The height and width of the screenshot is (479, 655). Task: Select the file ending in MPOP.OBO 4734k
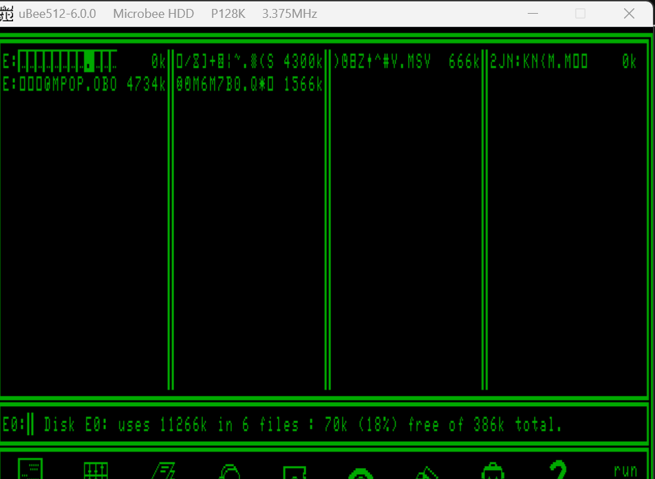tap(84, 85)
